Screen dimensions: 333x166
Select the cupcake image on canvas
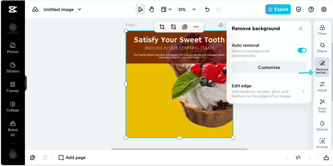pos(202,95)
